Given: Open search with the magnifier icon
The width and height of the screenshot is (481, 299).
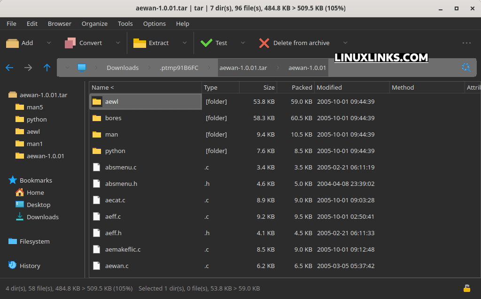Looking at the screenshot, I should tap(466, 68).
